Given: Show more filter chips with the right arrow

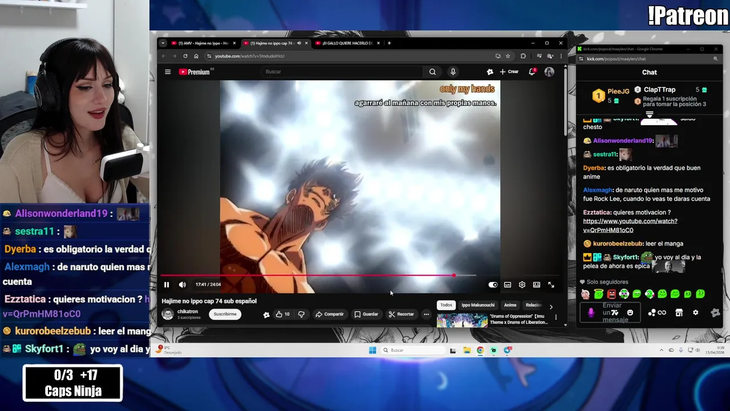Looking at the screenshot, I should (x=551, y=307).
